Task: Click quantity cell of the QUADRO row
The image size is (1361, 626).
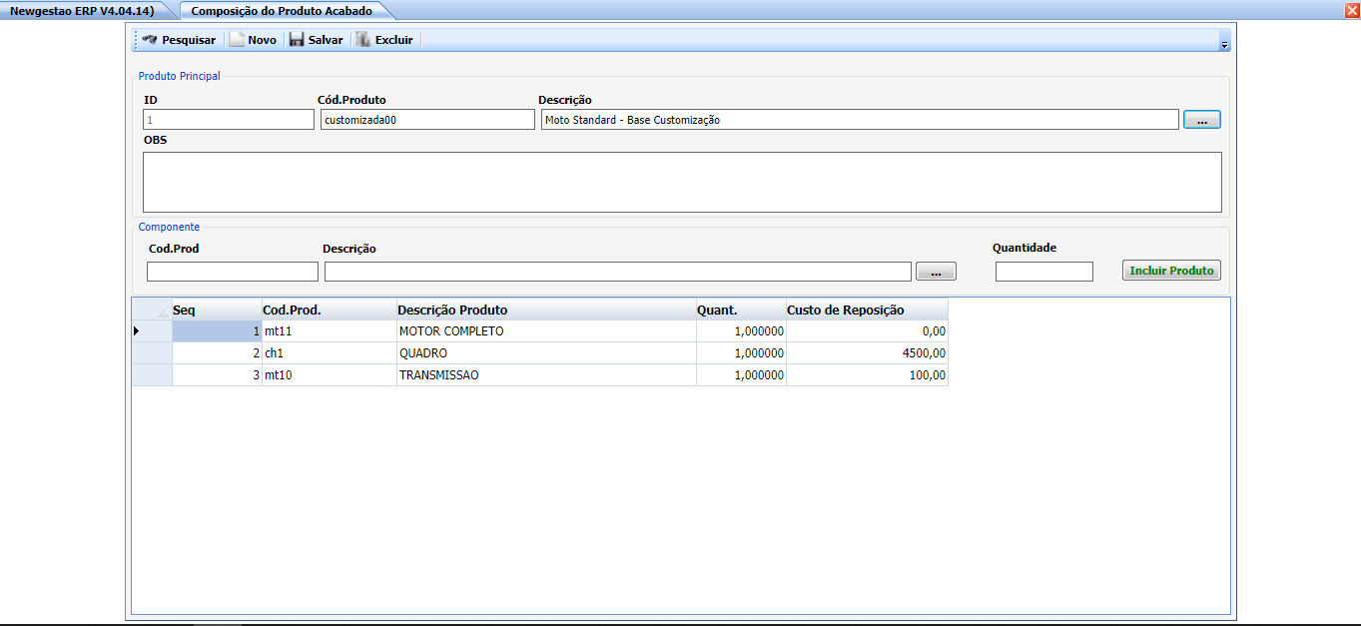Action: (741, 352)
